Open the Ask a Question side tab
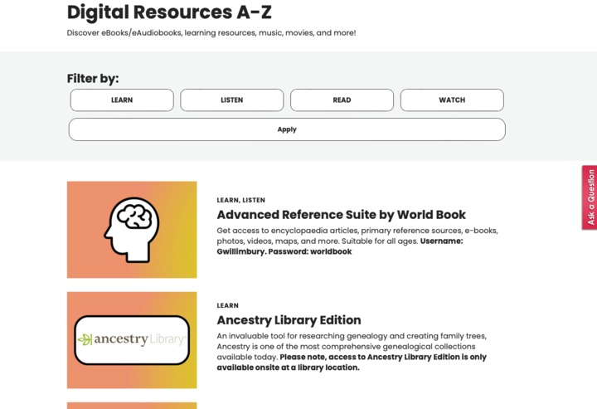The height and width of the screenshot is (409, 597). click(590, 197)
